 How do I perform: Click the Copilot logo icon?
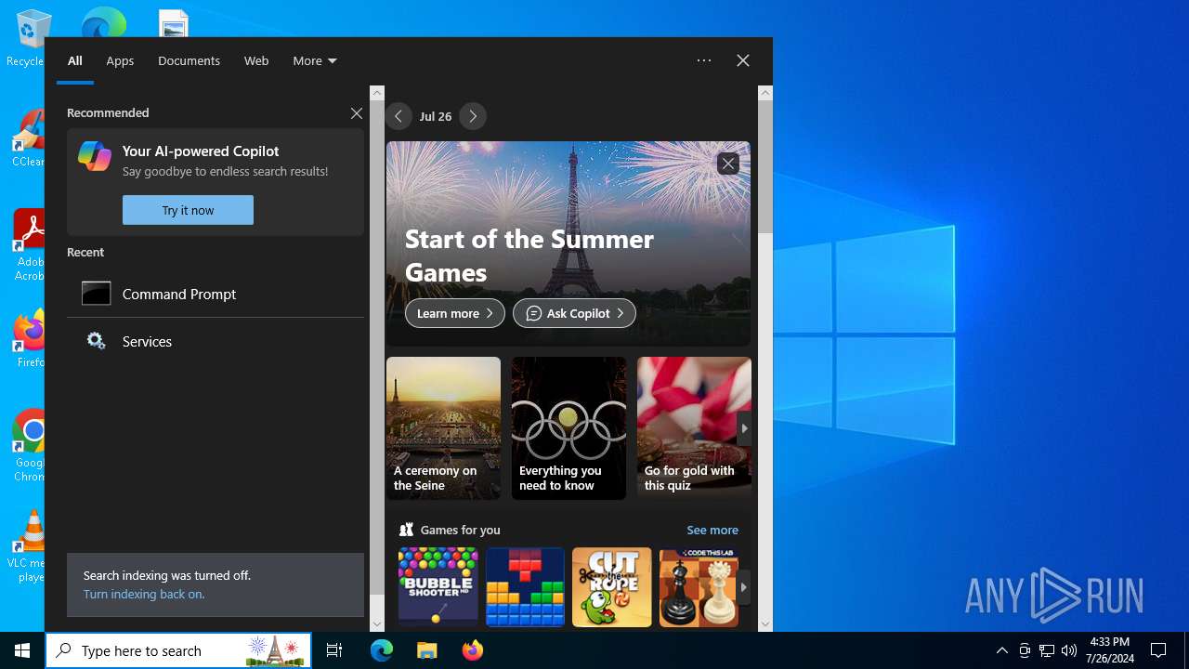point(95,156)
